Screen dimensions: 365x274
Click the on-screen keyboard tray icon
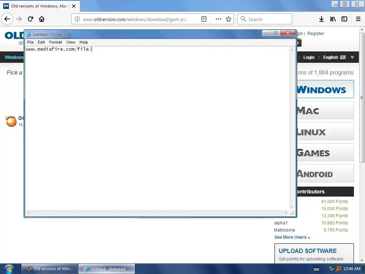(x=317, y=269)
